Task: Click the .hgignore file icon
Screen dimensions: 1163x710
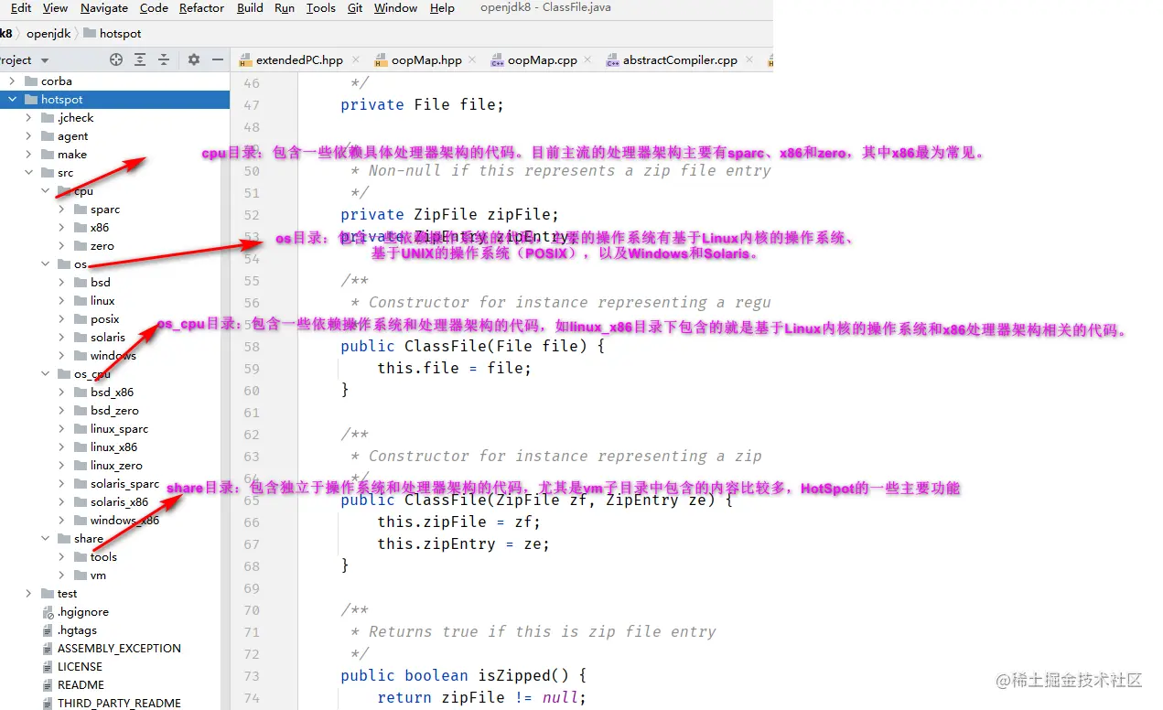Action: click(48, 612)
